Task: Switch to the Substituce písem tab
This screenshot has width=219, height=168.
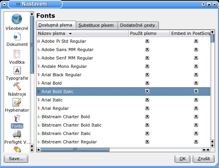Action: pos(96,25)
